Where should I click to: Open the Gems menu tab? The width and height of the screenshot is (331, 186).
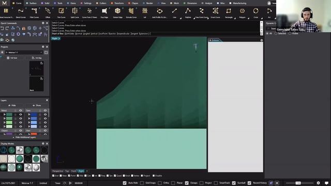coord(71,3)
